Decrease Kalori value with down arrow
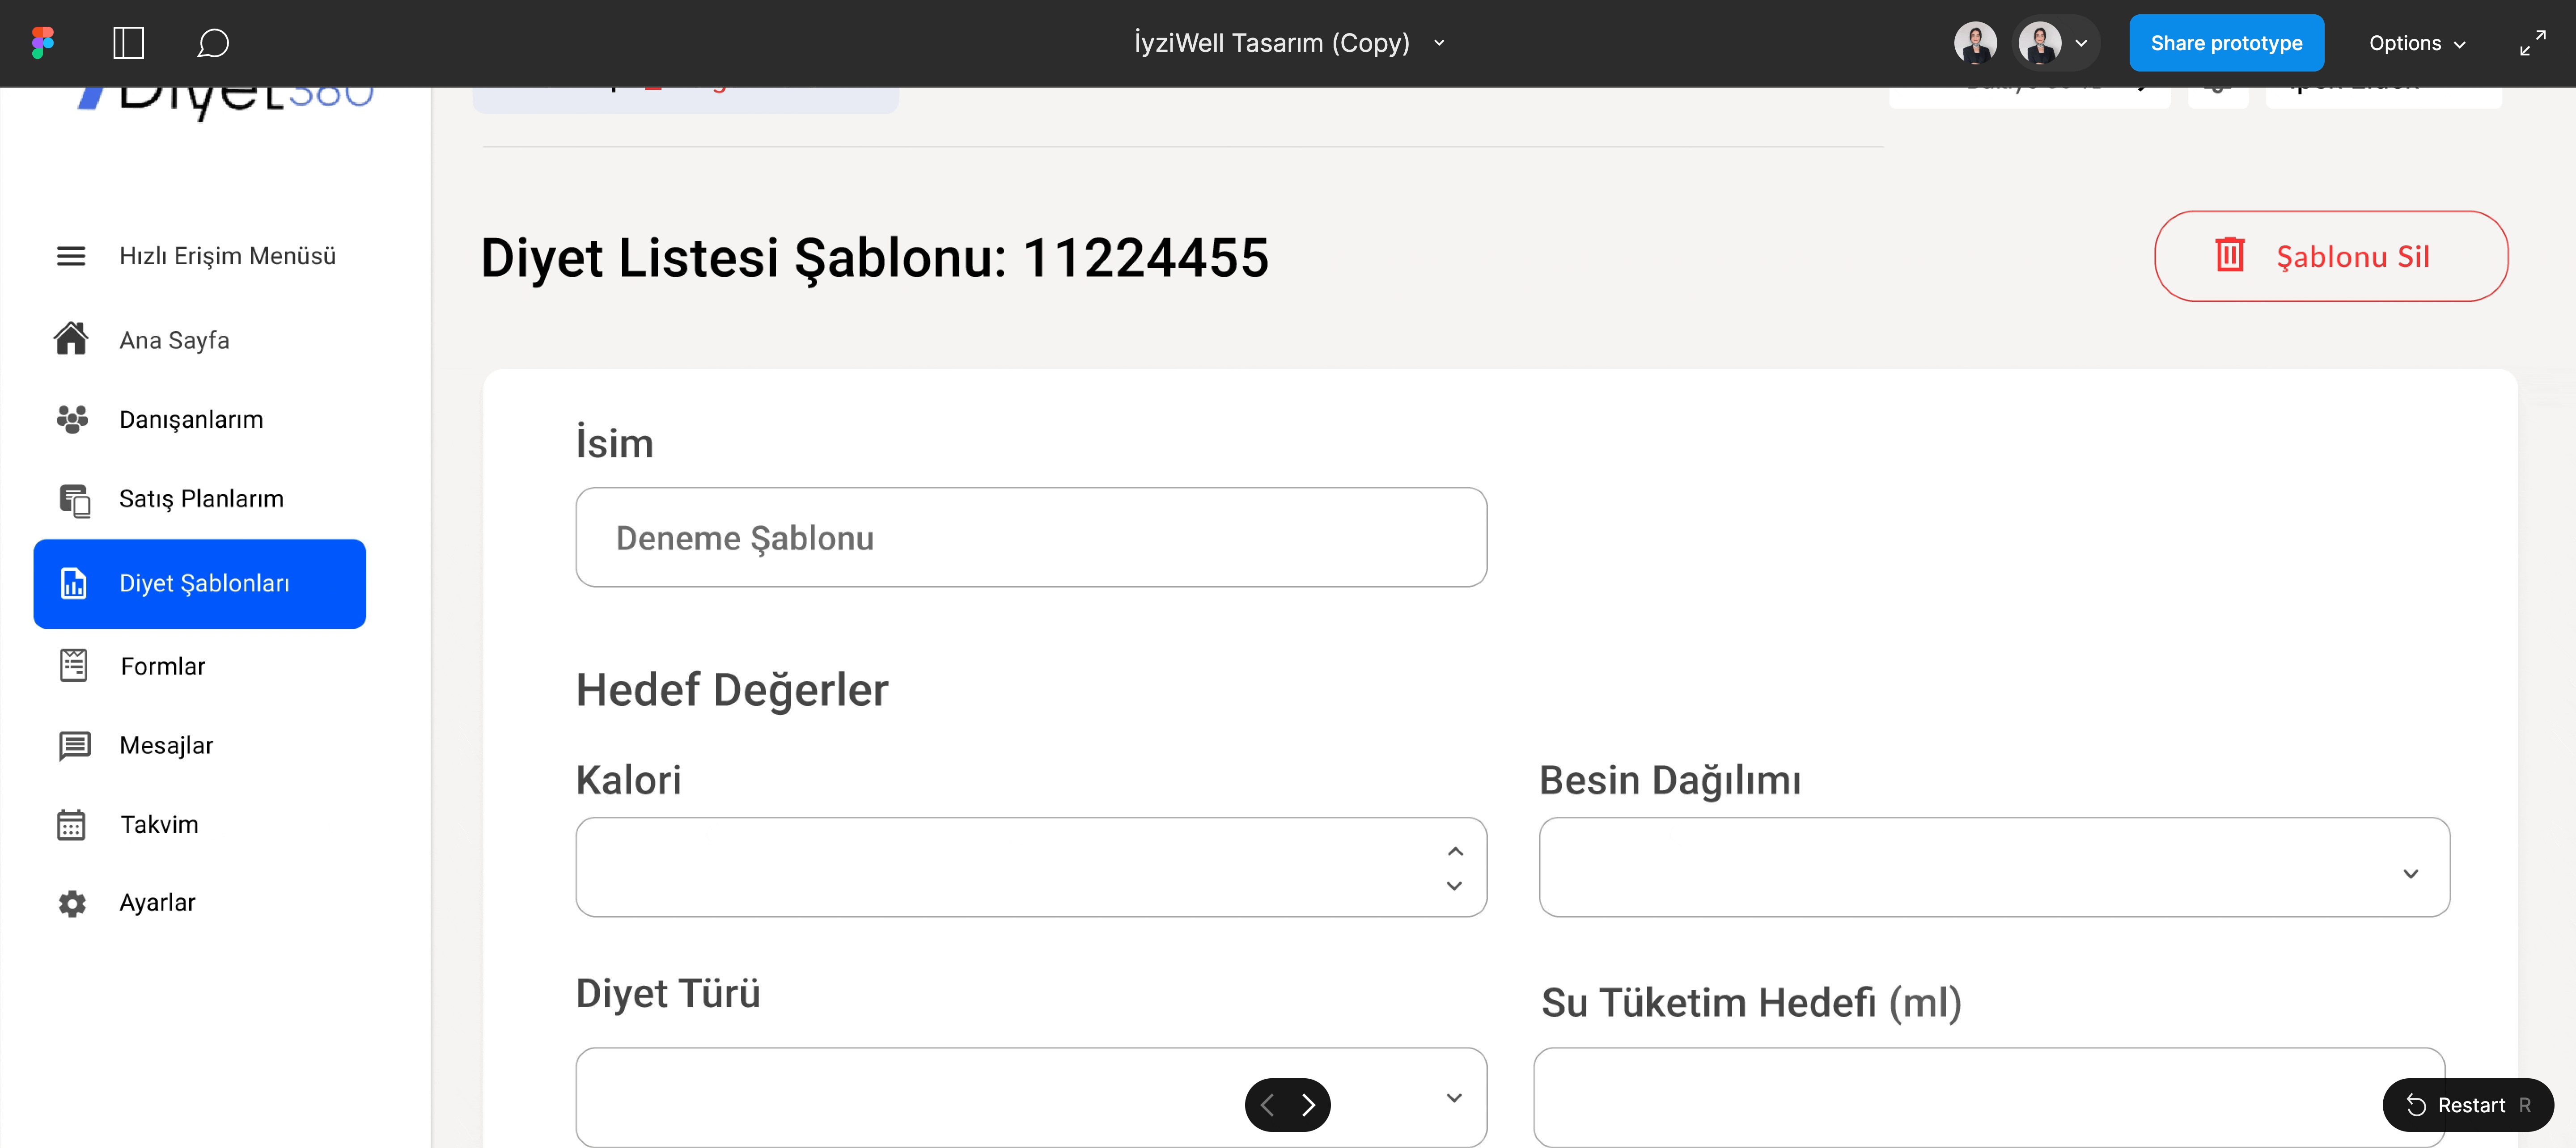This screenshot has height=1148, width=2576. (1455, 885)
